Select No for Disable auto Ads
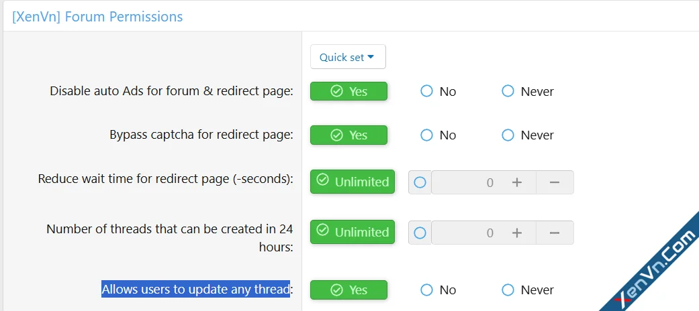Image resolution: width=699 pixels, height=311 pixels. 427,91
